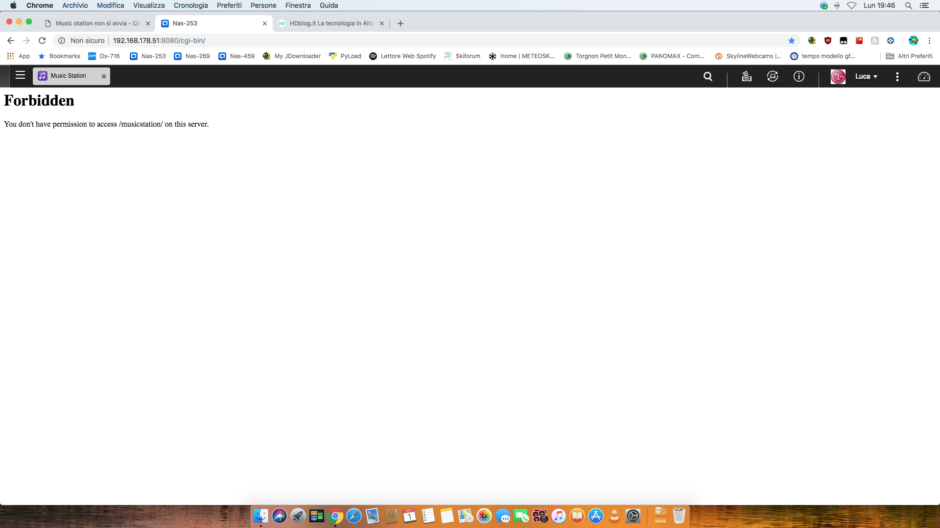Toggle the bookmark star in address bar
This screenshot has width=940, height=528.
791,41
